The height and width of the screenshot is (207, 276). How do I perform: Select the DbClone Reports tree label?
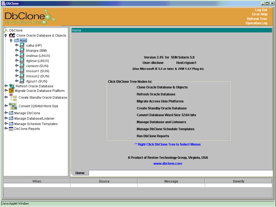click(27, 129)
